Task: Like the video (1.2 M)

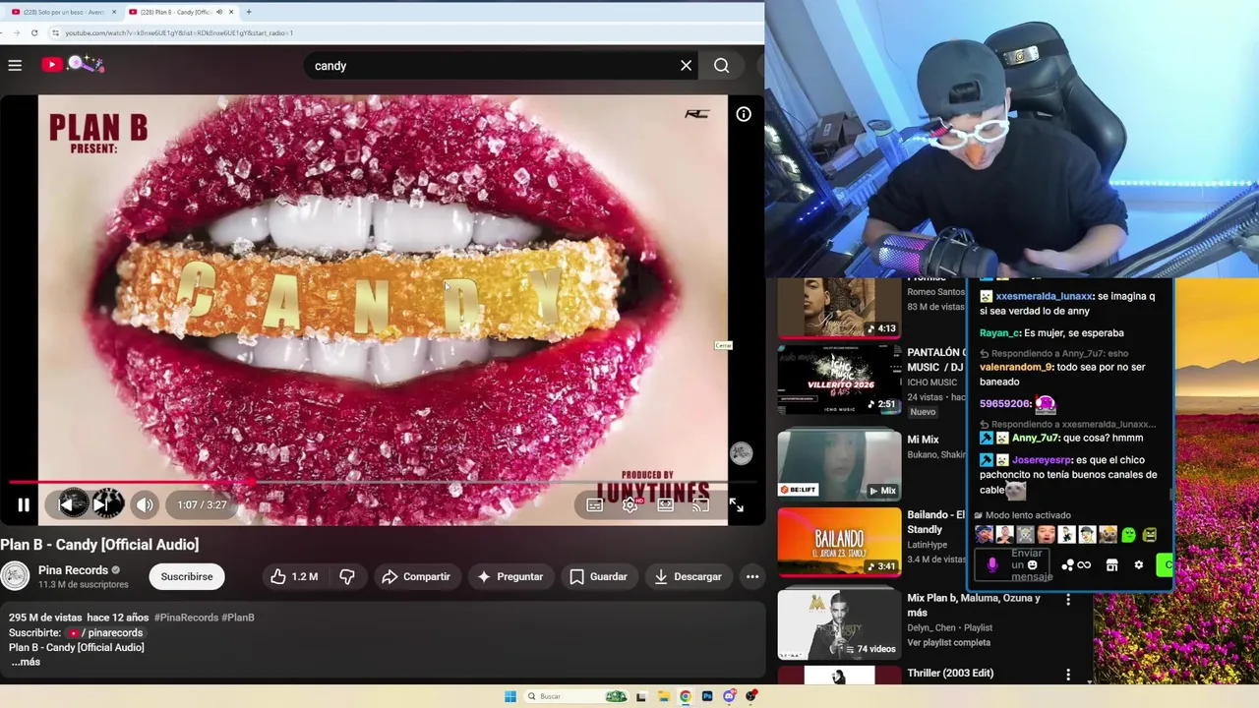Action: (x=294, y=576)
